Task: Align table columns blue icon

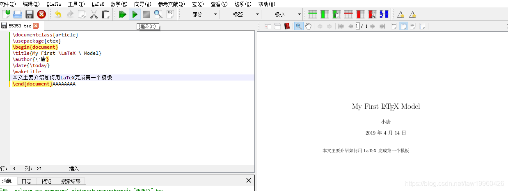Action: point(384,14)
